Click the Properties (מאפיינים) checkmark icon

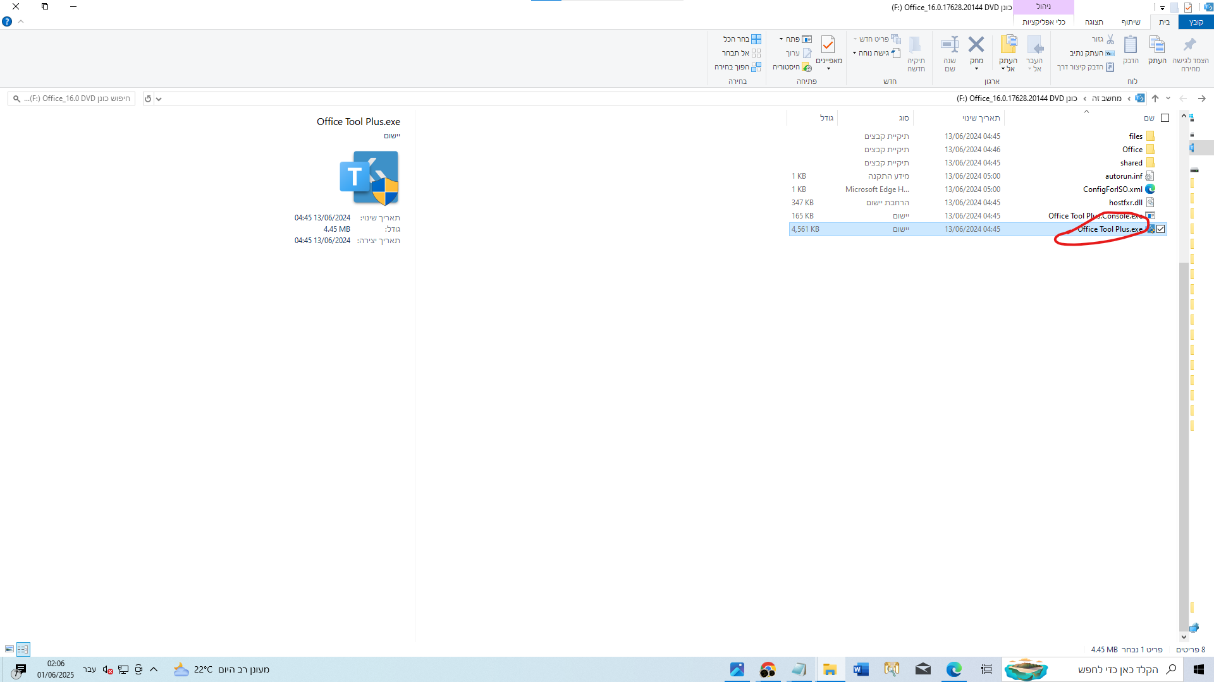click(828, 44)
